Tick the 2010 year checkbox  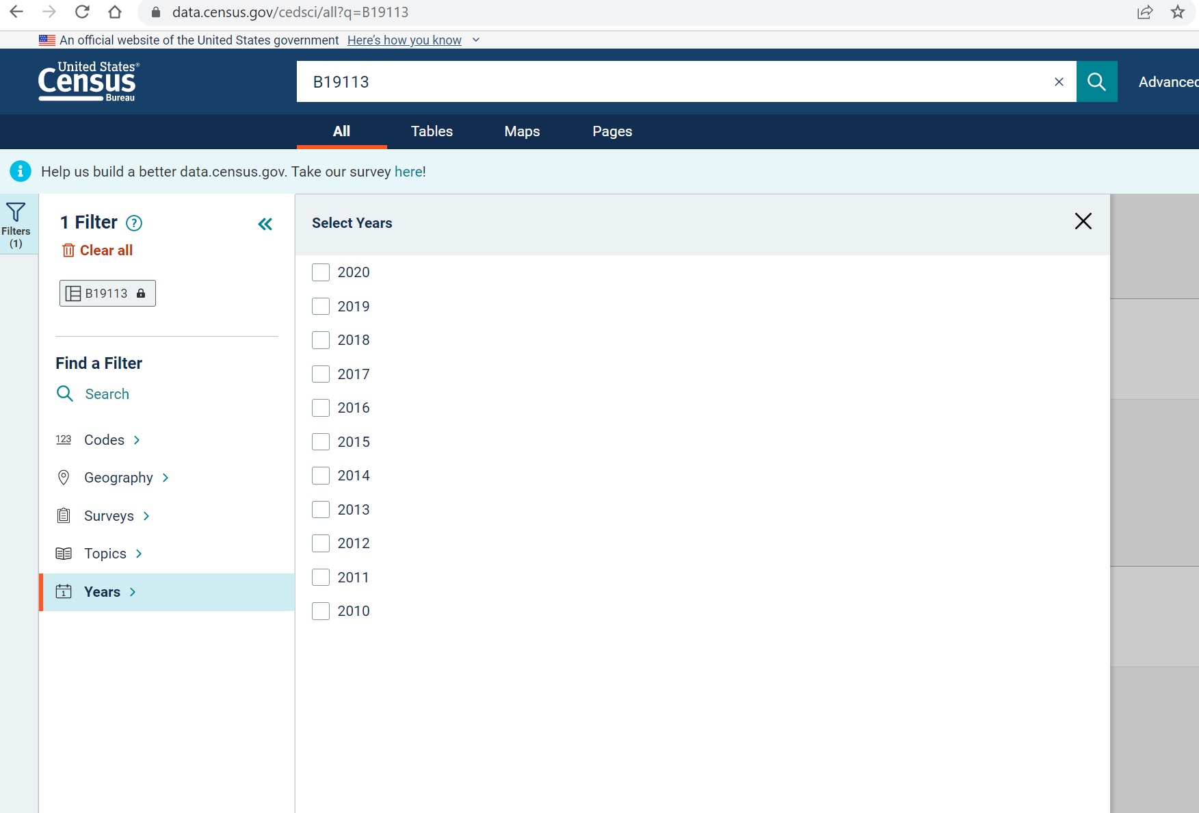click(x=321, y=611)
